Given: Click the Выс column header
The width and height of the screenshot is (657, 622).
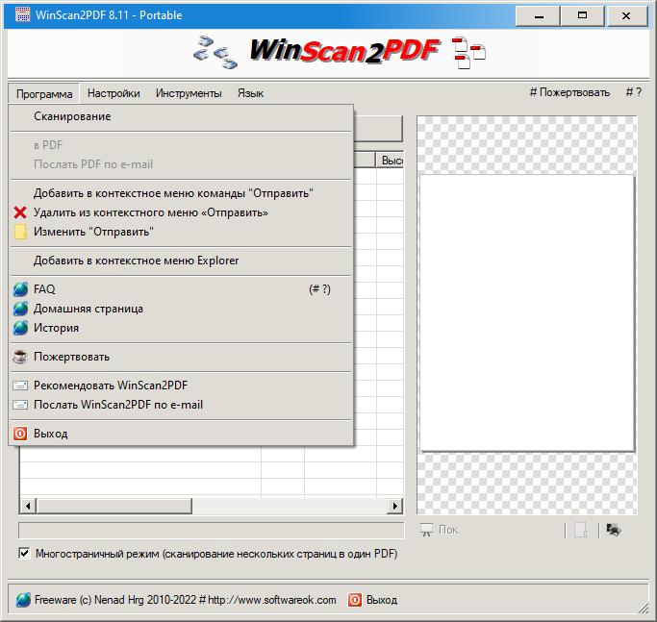Looking at the screenshot, I should point(390,160).
